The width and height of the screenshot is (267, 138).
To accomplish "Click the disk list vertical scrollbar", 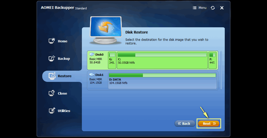I will click(x=221, y=70).
